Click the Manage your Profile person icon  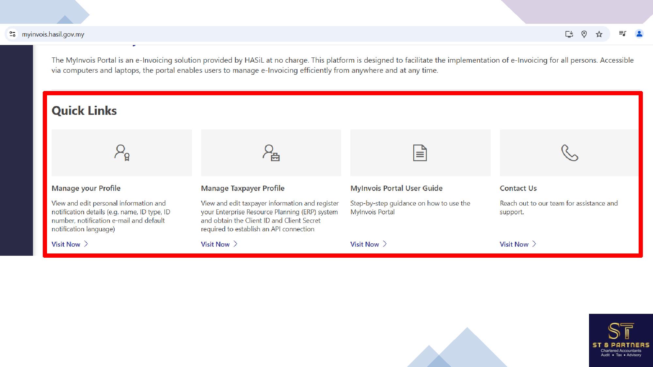pyautogui.click(x=122, y=153)
